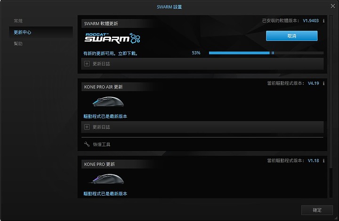Confirm with the 確定 button
The height and width of the screenshot is (221, 339).
tap(317, 210)
